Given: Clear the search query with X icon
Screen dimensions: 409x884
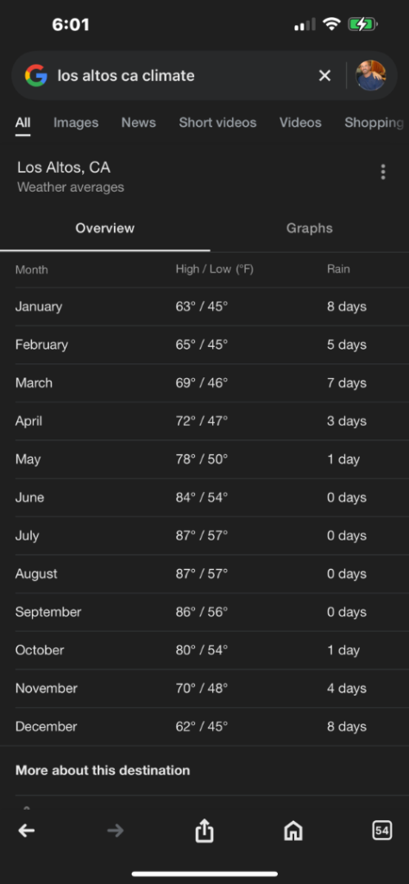Looking at the screenshot, I should [324, 76].
